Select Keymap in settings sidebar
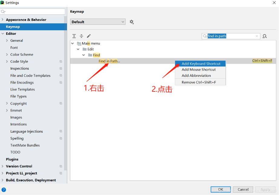Viewport: 279px width, 195px height. (34, 27)
